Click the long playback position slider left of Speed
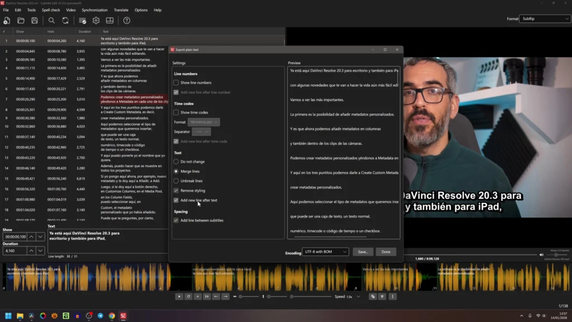 click(311, 296)
